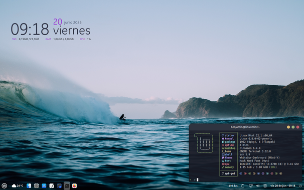The height and width of the screenshot is (190, 304).
Task: Click the 'memory' label in terminal
Action: (229, 167)
